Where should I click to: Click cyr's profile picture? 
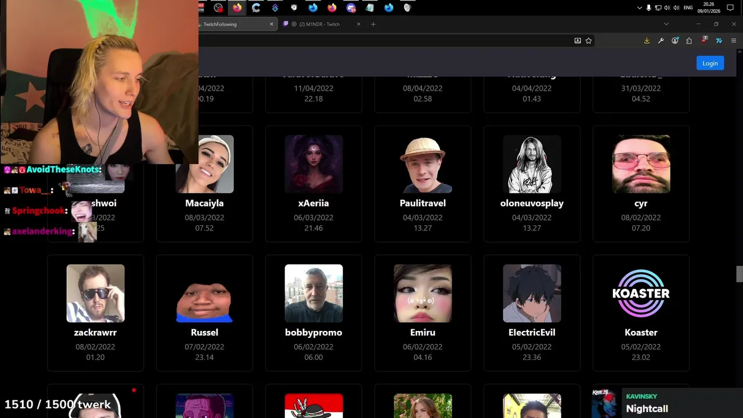click(641, 164)
